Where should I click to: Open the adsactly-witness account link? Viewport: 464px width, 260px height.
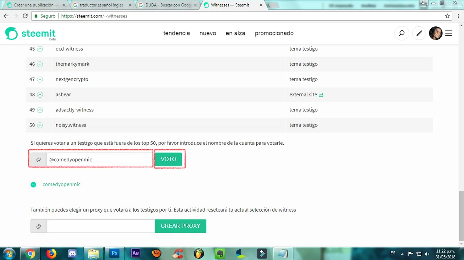[74, 110]
